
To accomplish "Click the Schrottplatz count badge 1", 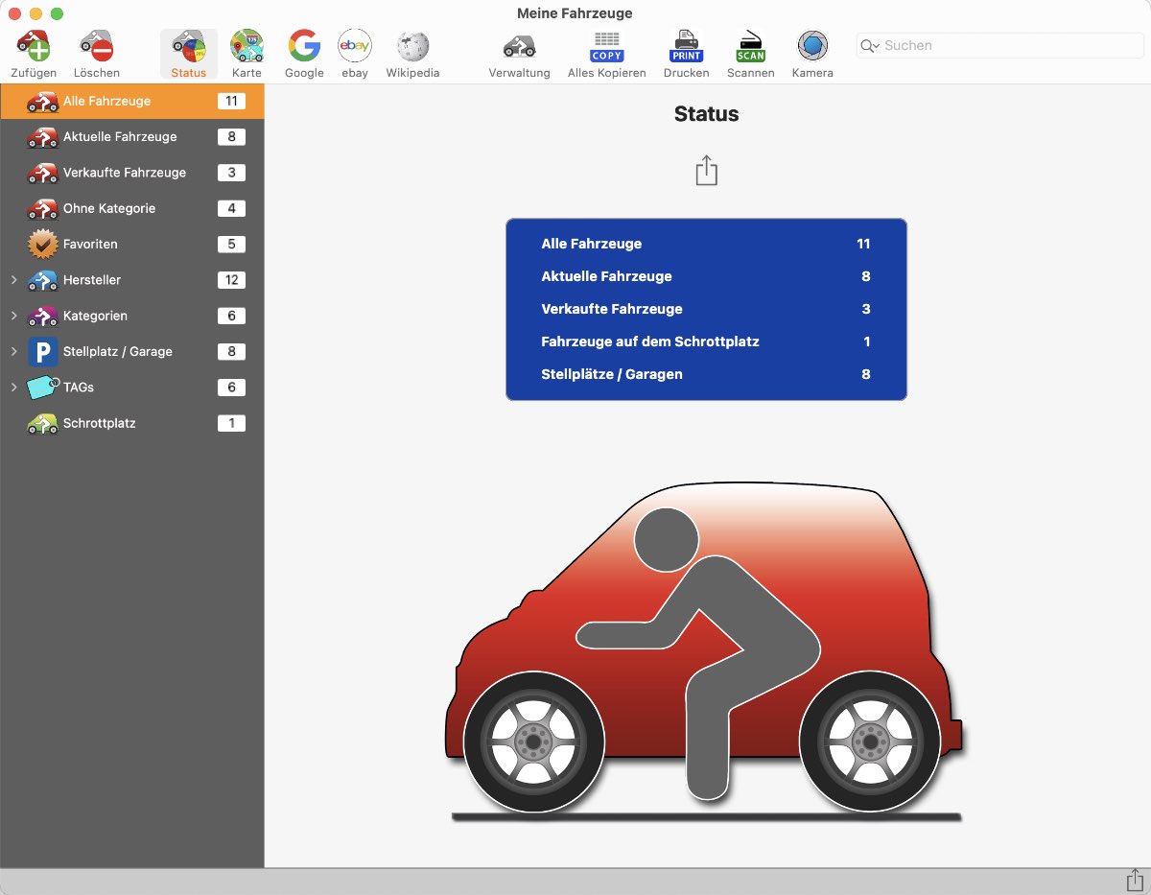I will (231, 423).
